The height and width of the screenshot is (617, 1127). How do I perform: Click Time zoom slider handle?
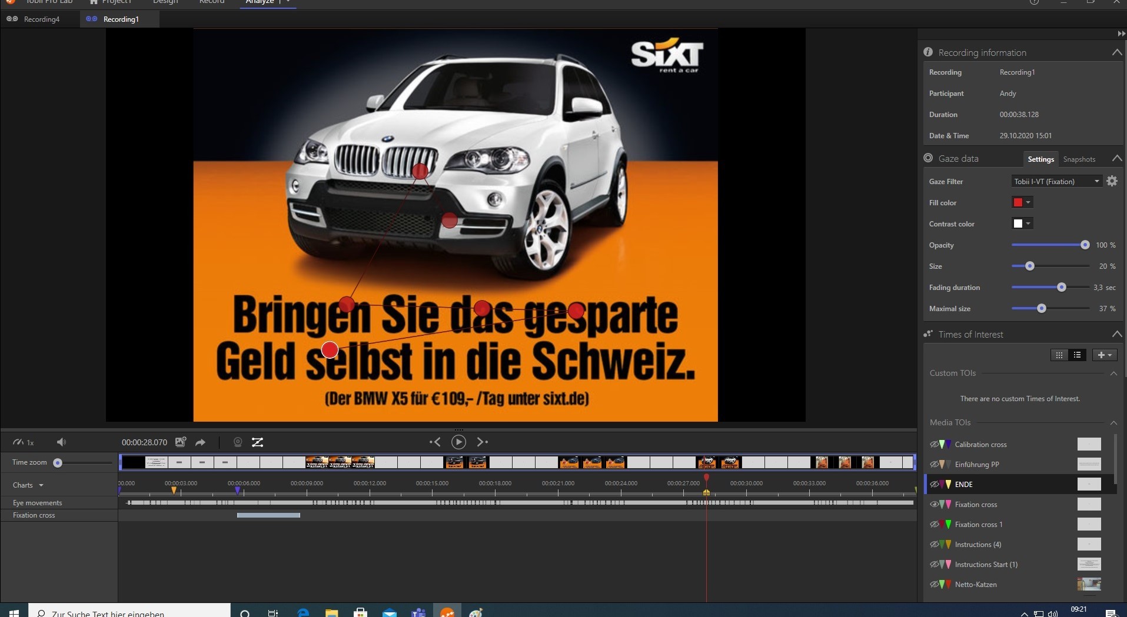pos(58,463)
